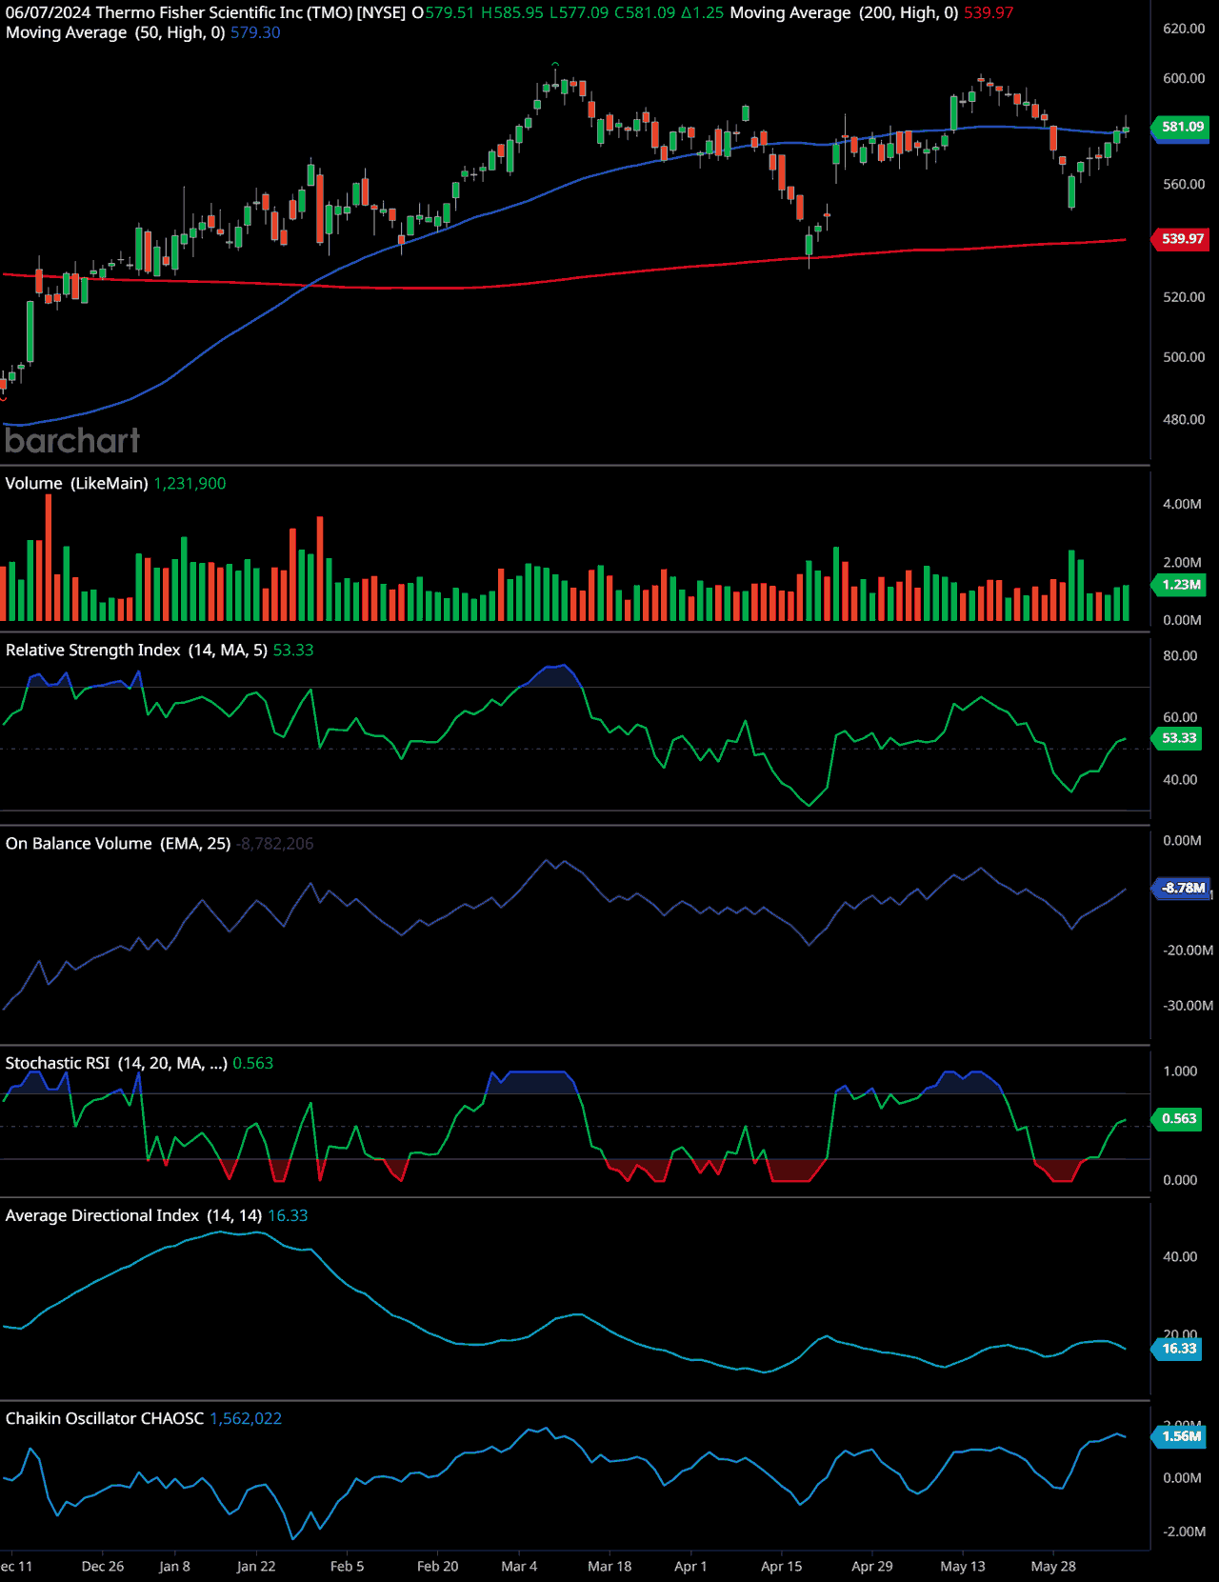
Task: Click the -8.78M On Balance Volume tag
Action: 1183,888
